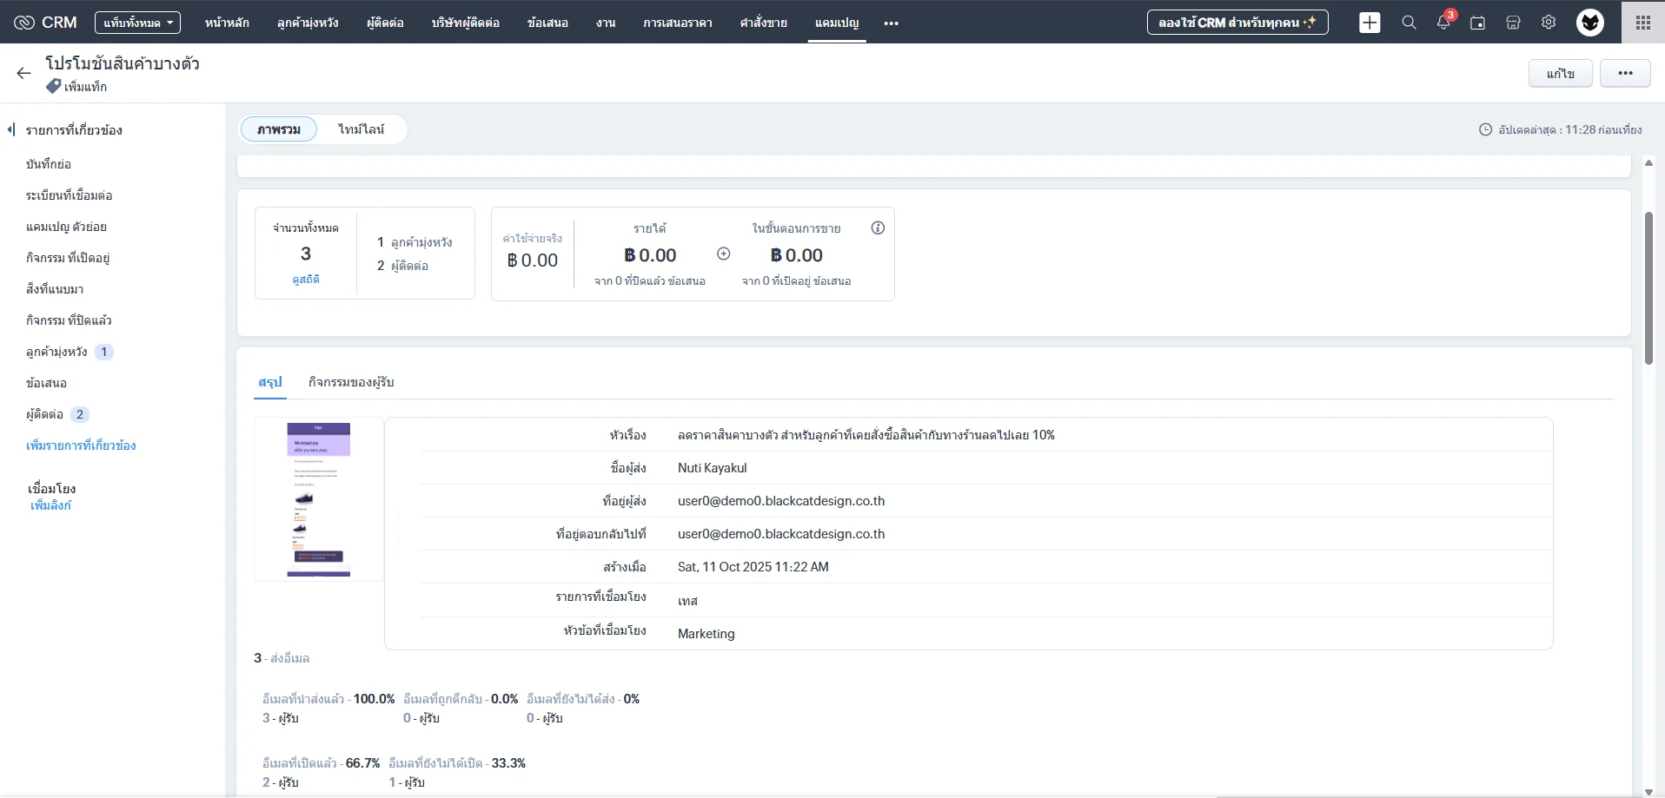Screen dimensions: 1665x798
Task: Switch to the ไทม์ไลน์ tab
Action: (361, 129)
